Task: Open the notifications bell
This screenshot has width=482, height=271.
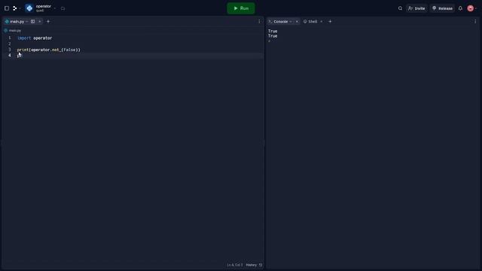Action: (x=460, y=8)
